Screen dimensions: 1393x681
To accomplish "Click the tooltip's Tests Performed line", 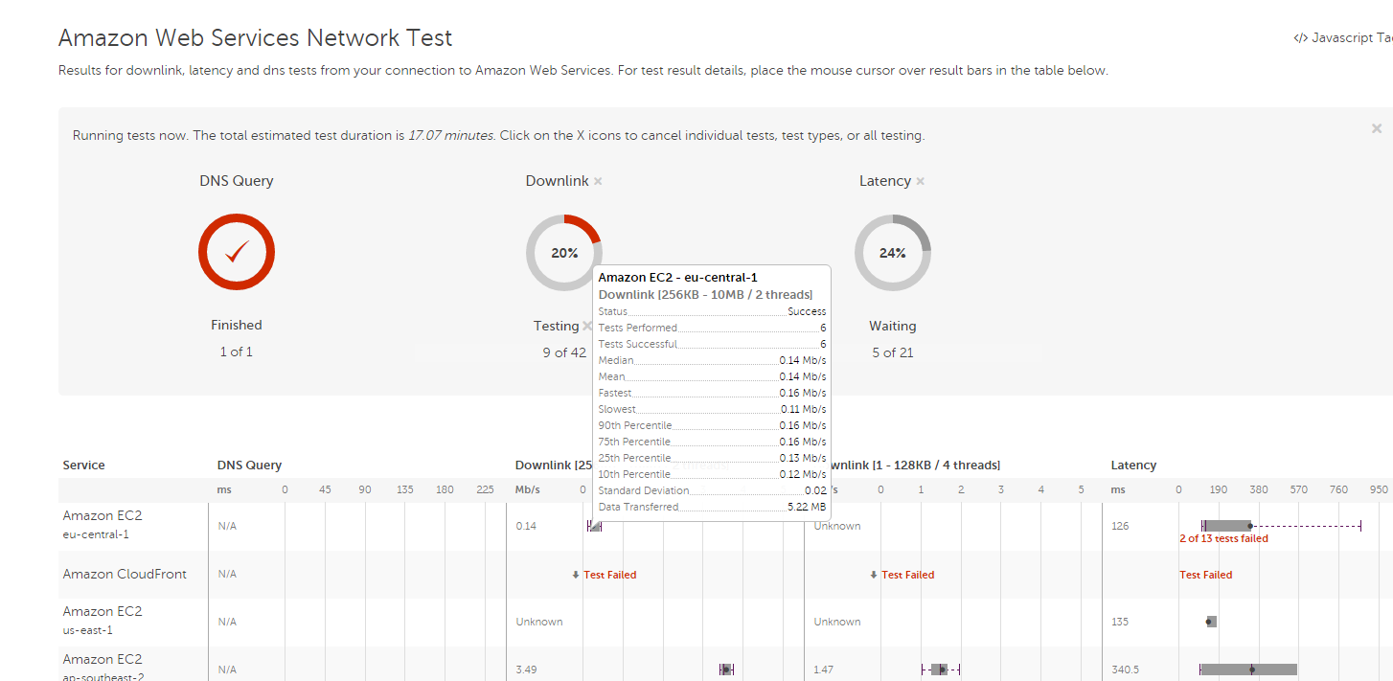I will point(712,328).
